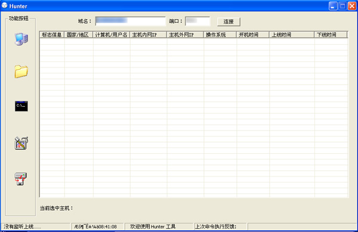Sort by the 主机外网IP column header
The image size is (358, 232).
click(185, 35)
